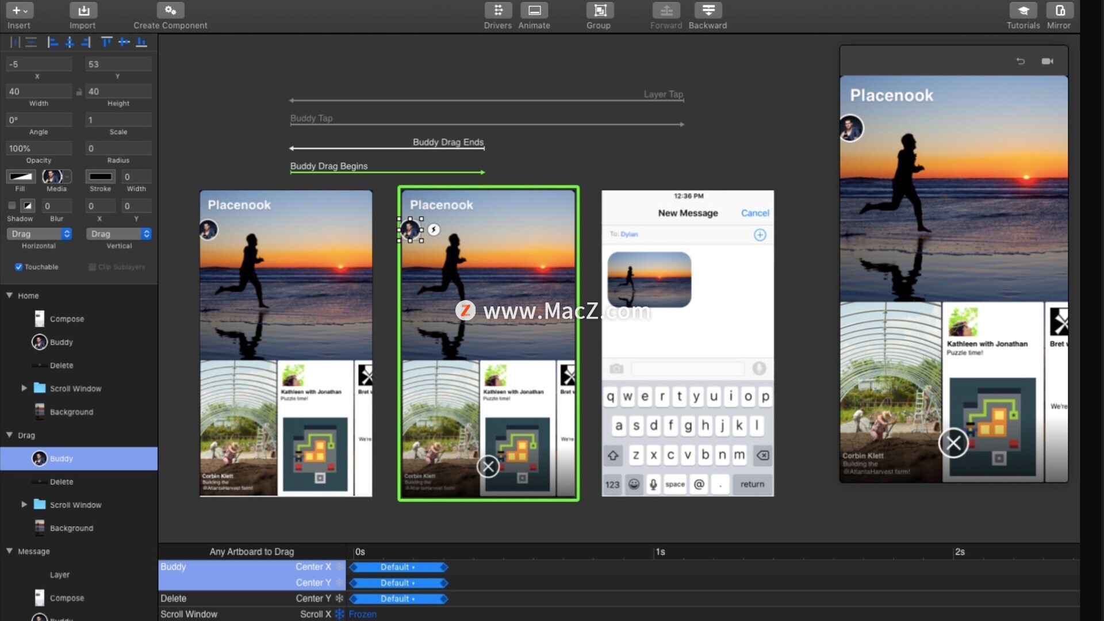Toggle the width-height aspect lock
This screenshot has width=1104, height=621.
click(x=79, y=92)
